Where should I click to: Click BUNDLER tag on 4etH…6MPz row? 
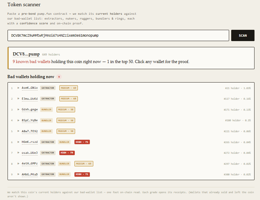coord(64,164)
